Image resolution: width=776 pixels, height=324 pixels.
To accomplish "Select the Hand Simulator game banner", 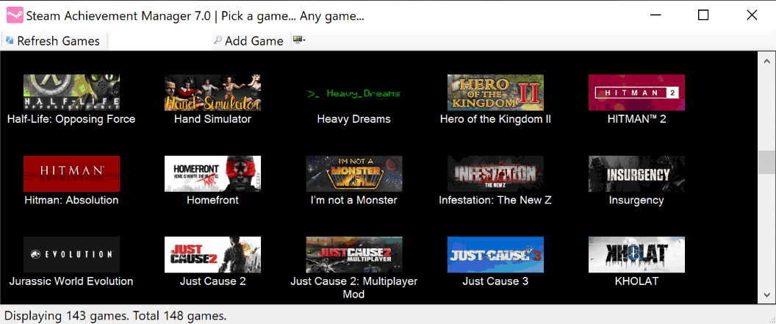I will [213, 93].
